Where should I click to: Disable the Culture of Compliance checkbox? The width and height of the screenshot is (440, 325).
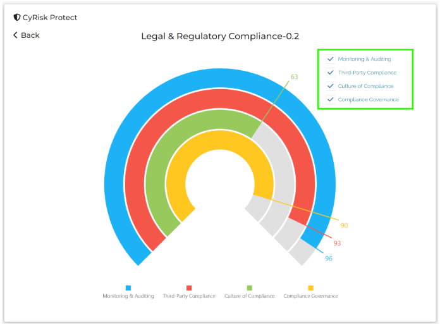(330, 86)
